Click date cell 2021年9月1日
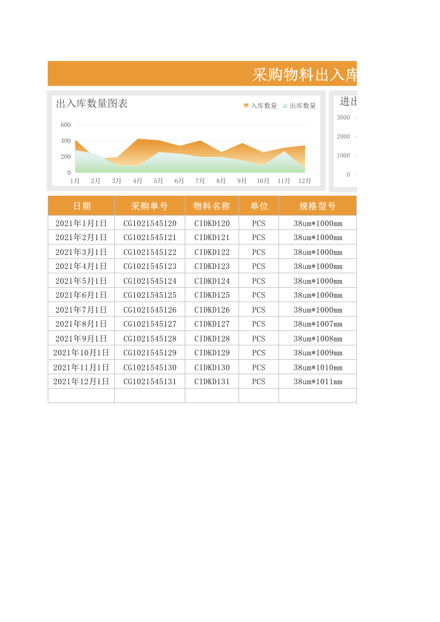This screenshot has height=622, width=440. tap(82, 338)
